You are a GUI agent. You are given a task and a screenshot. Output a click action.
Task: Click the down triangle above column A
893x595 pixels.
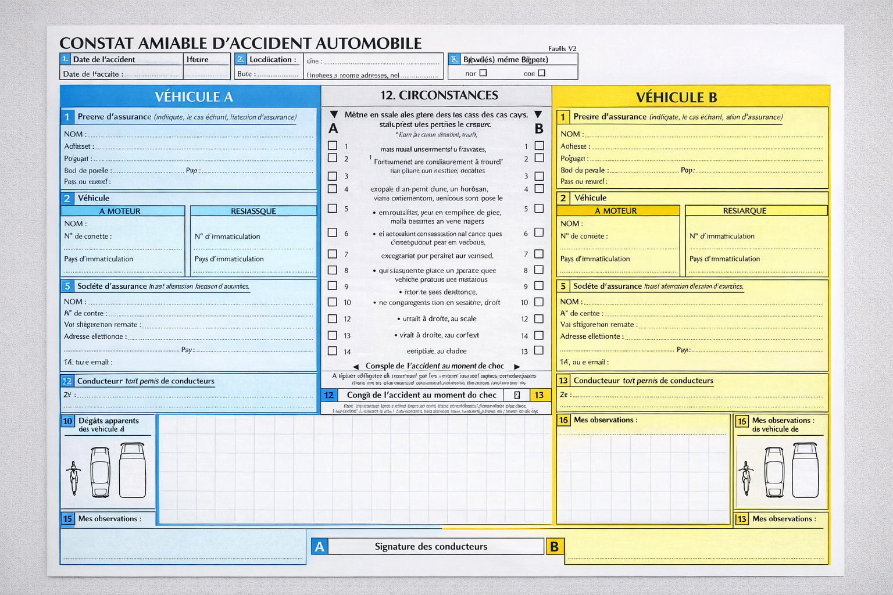(x=334, y=114)
